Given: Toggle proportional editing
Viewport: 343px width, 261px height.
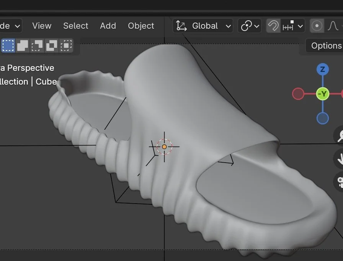Looking at the screenshot, I should [317, 26].
